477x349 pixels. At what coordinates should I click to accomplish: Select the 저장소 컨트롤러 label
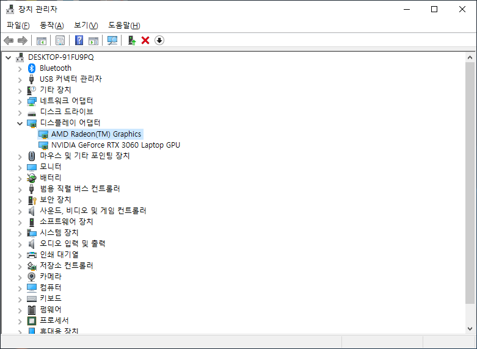coord(67,265)
